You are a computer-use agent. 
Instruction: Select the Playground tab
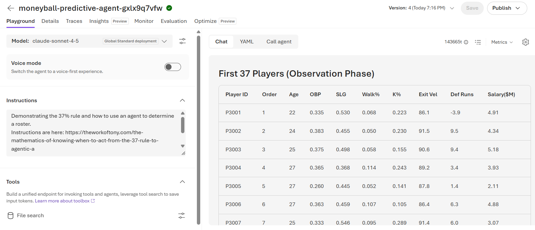pos(21,21)
